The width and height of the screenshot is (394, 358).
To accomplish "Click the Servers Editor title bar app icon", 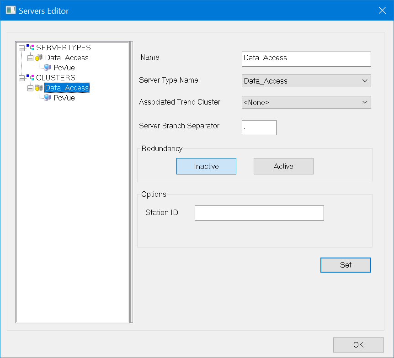I will click(11, 10).
